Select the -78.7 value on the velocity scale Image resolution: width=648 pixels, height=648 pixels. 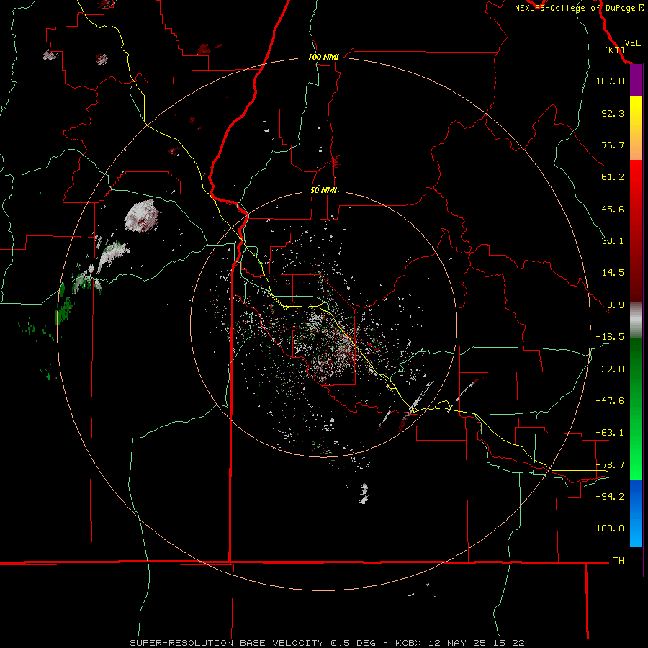(x=610, y=465)
